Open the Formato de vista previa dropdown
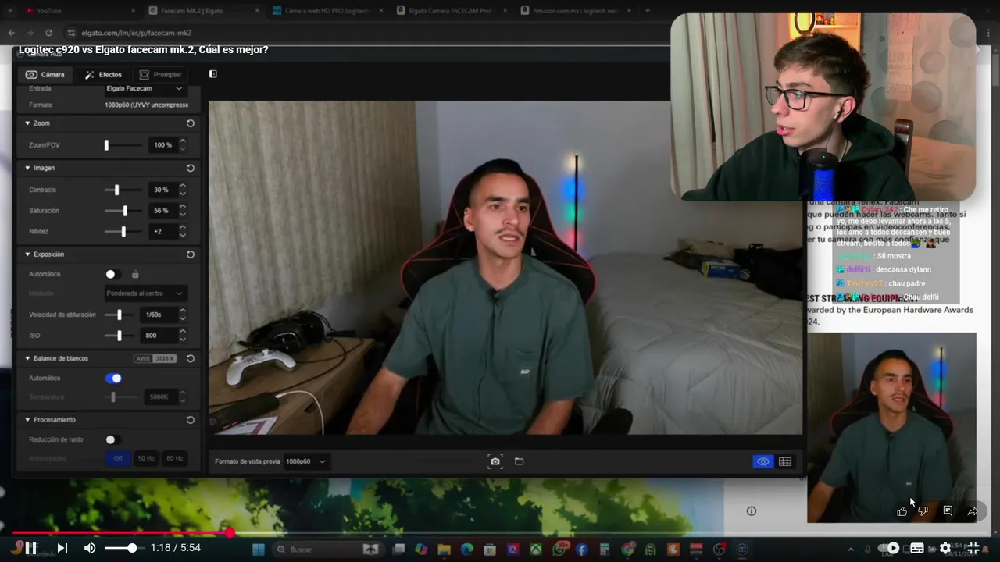Screen dimensions: 1000x562 [x=305, y=461]
